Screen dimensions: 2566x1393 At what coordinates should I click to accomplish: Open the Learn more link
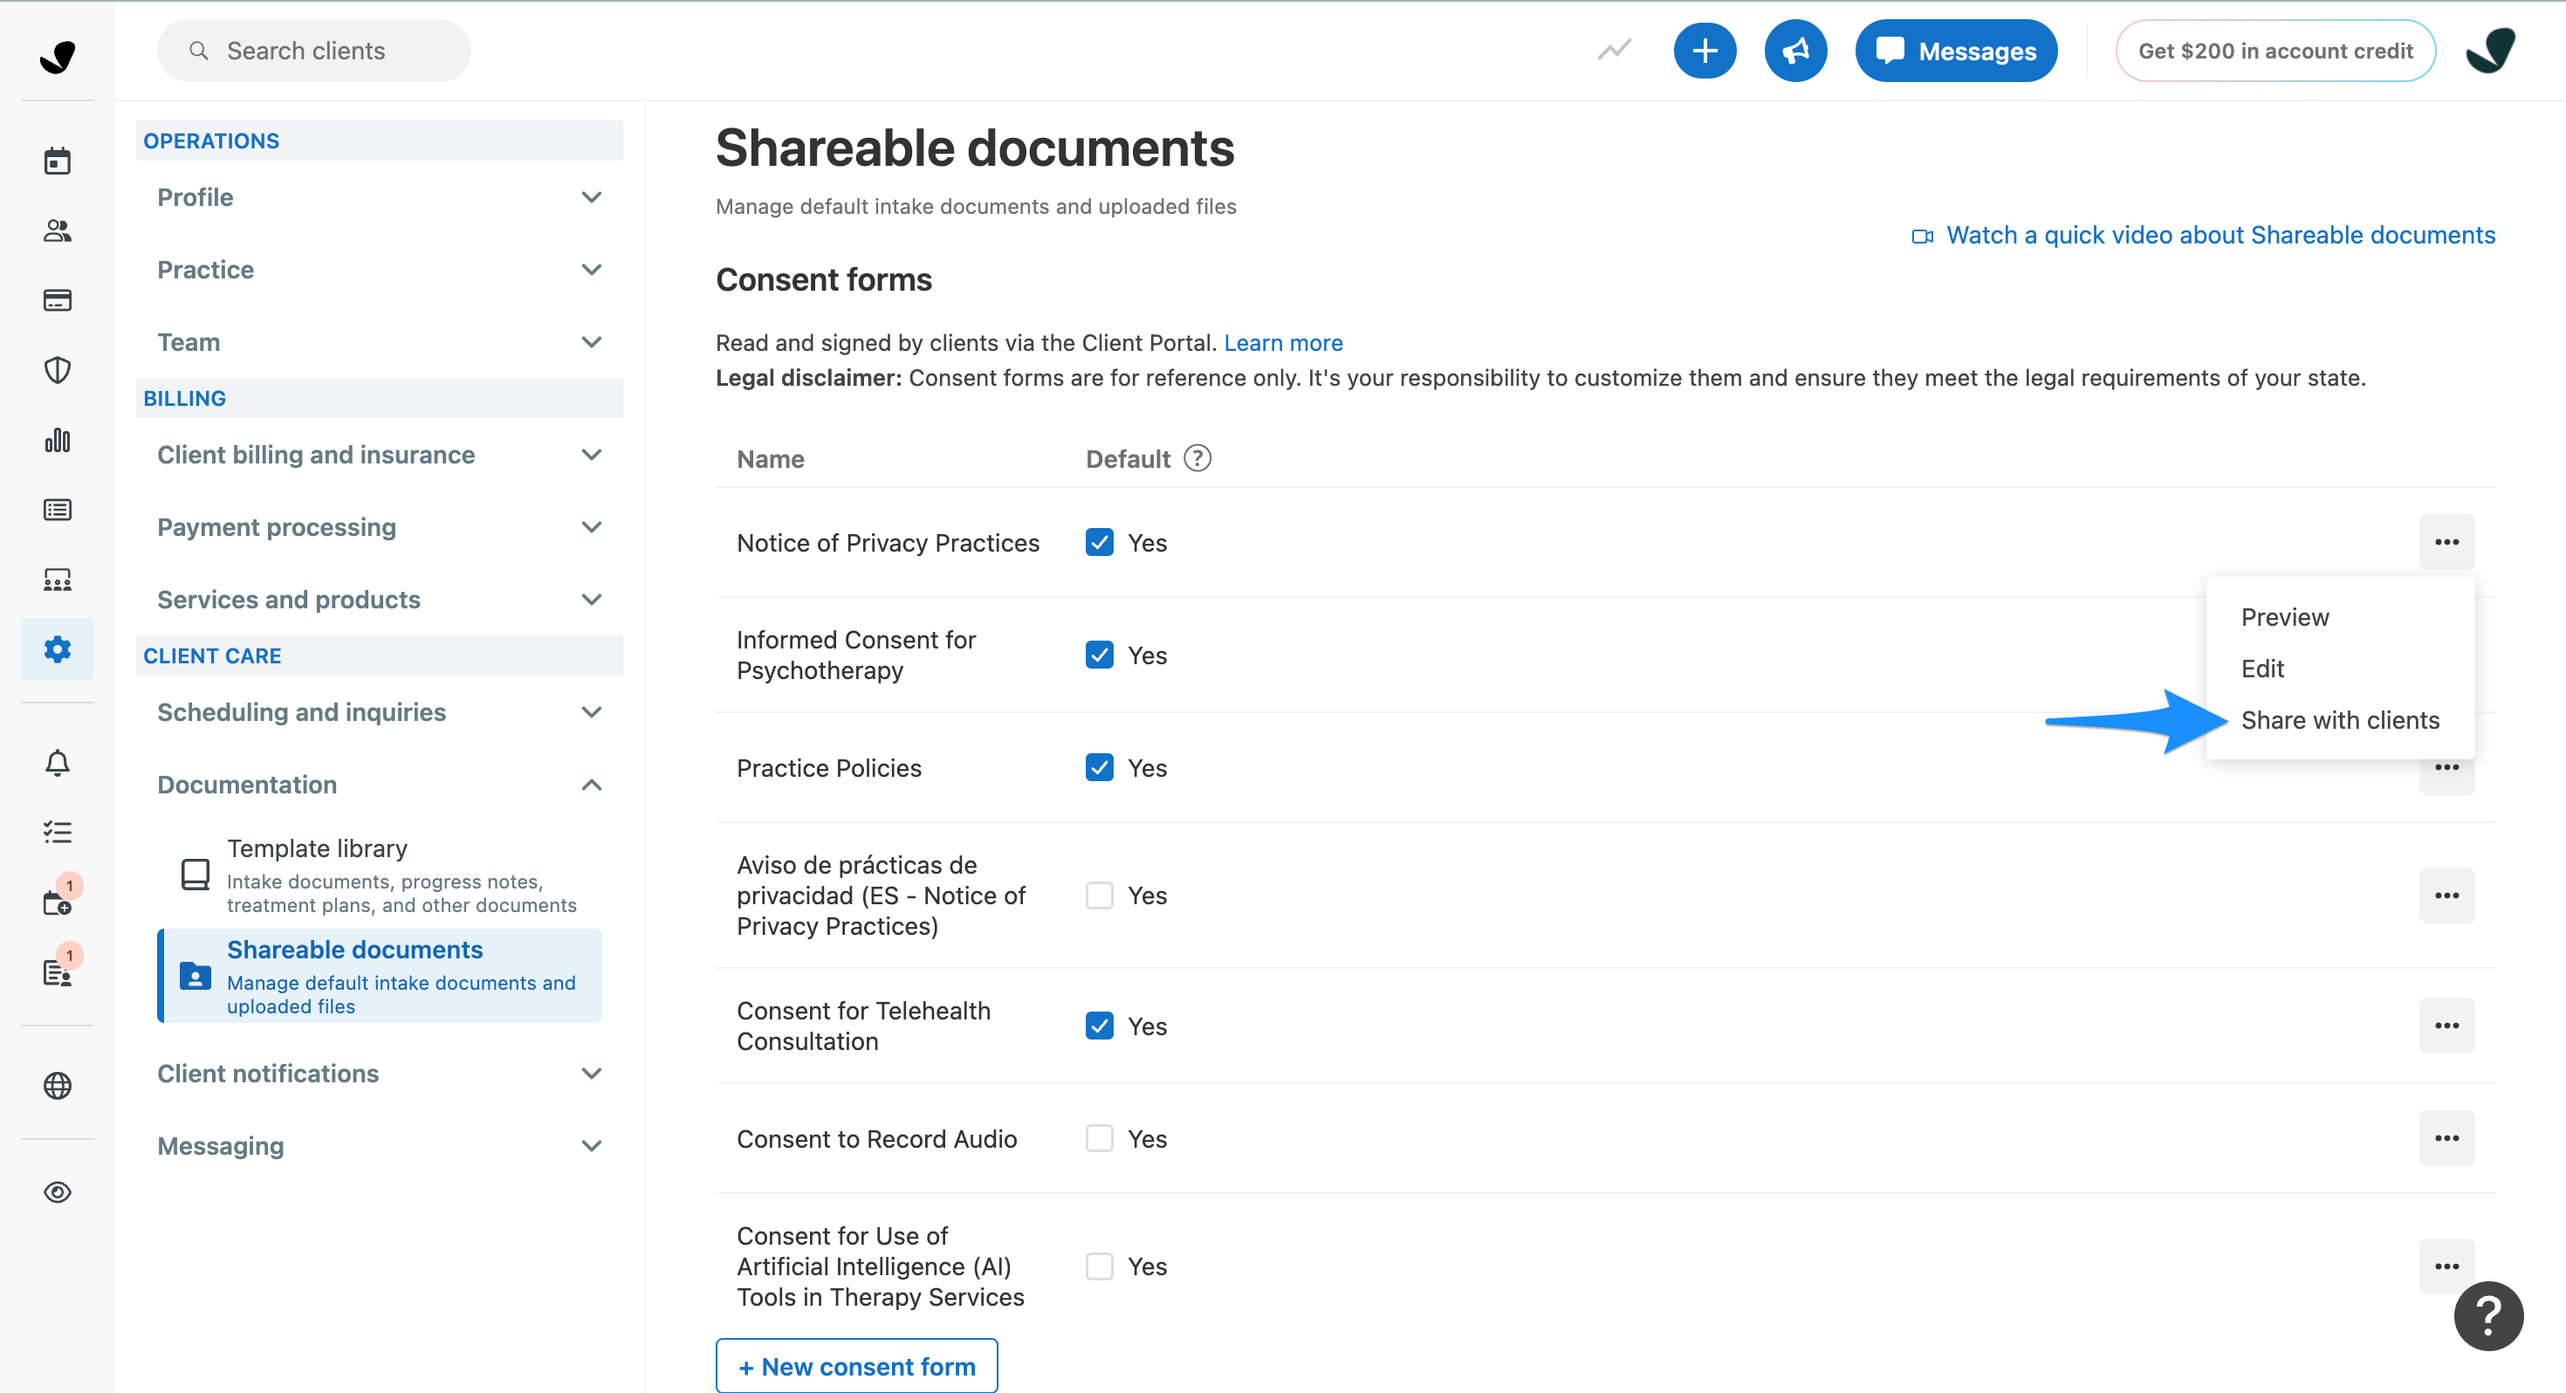1282,343
